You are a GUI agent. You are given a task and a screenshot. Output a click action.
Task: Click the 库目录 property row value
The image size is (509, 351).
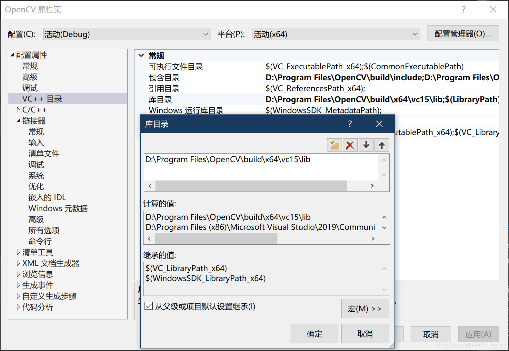point(382,100)
